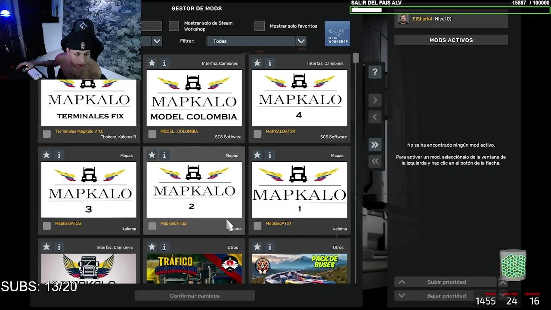Click the SUBS: 13/20 overlay counter
Viewport: 551px width, 310px height.
pos(39,286)
